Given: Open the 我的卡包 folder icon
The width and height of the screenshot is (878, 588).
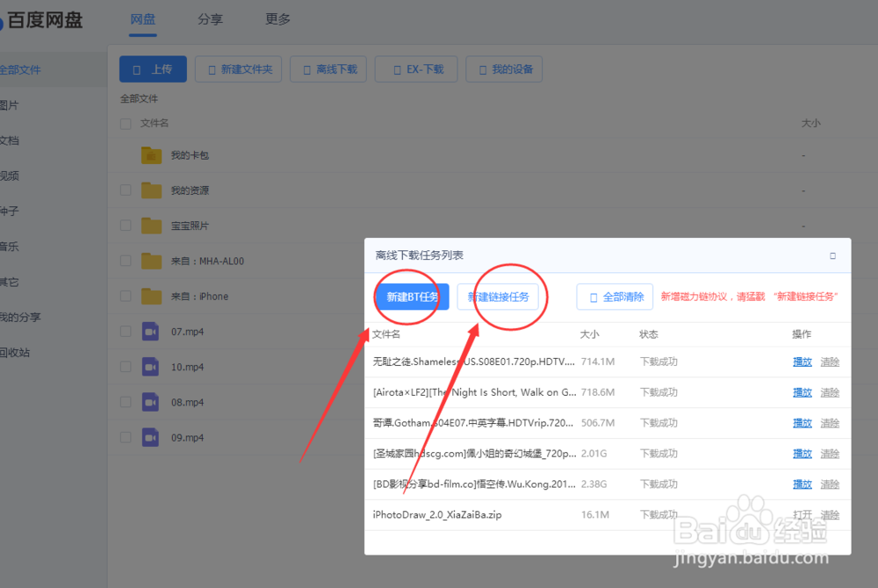Looking at the screenshot, I should [151, 155].
